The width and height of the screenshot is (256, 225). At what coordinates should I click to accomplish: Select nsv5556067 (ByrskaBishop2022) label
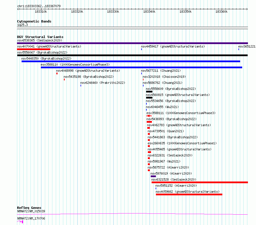[x=42, y=52]
